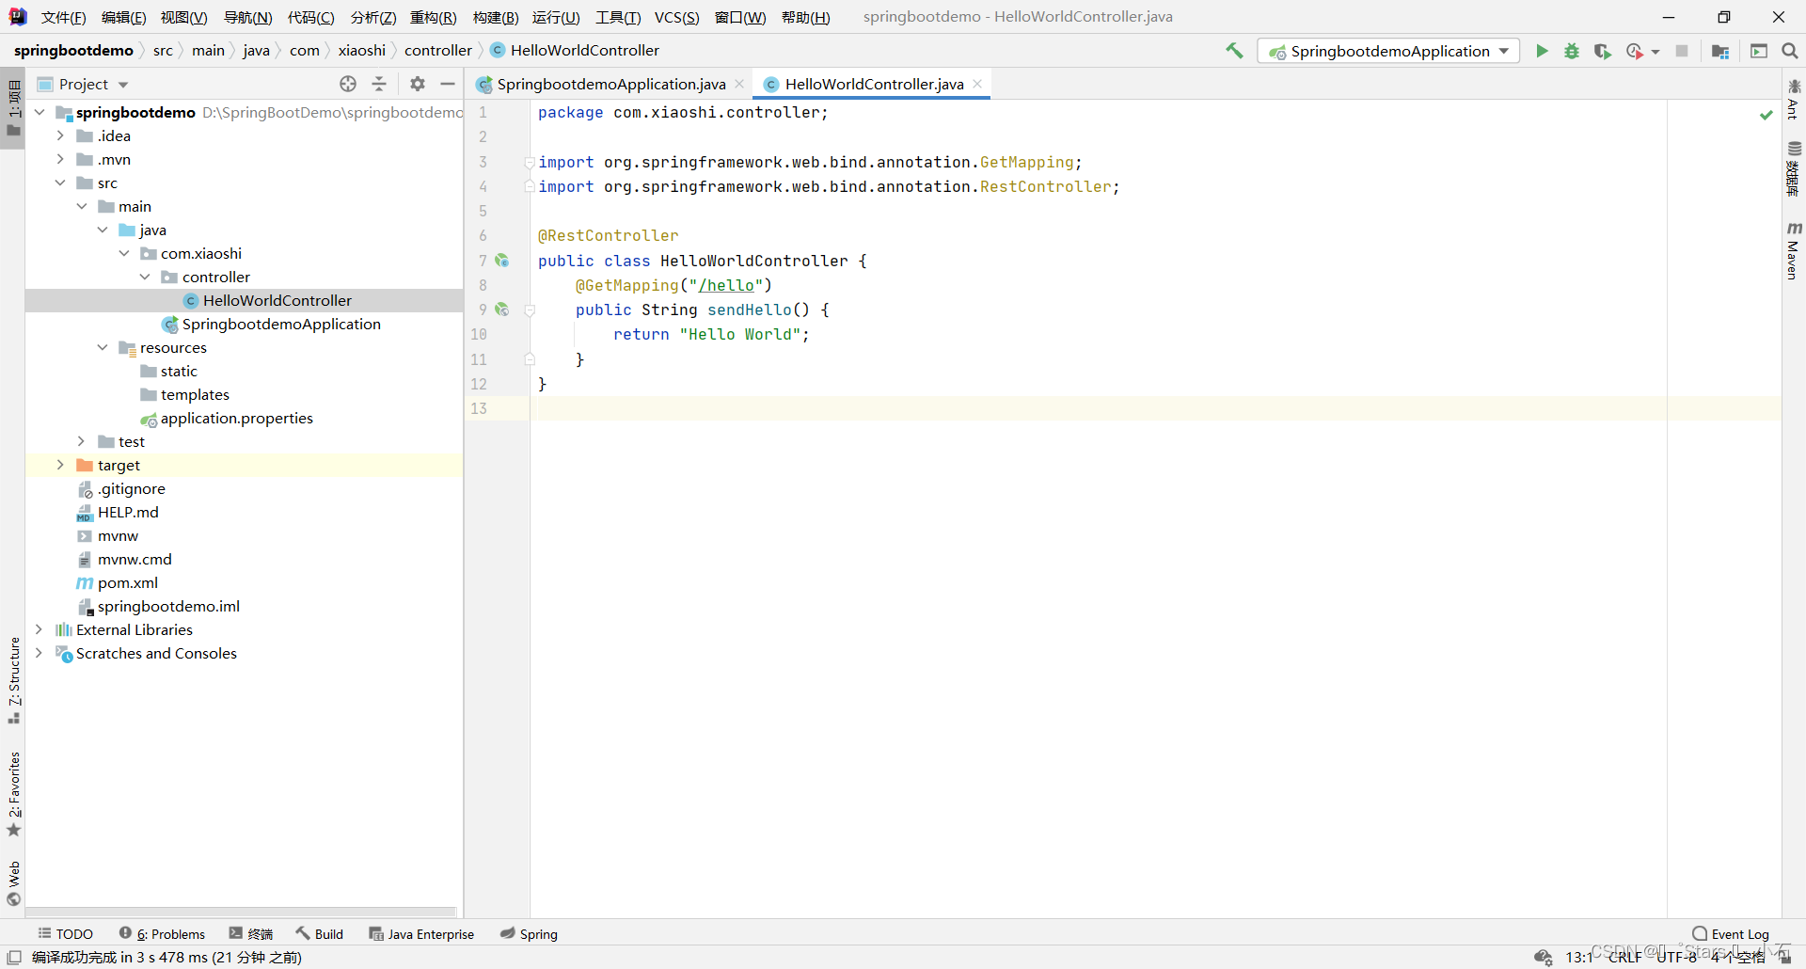The width and height of the screenshot is (1806, 969).
Task: Expand External Libraries node
Action: tap(39, 629)
